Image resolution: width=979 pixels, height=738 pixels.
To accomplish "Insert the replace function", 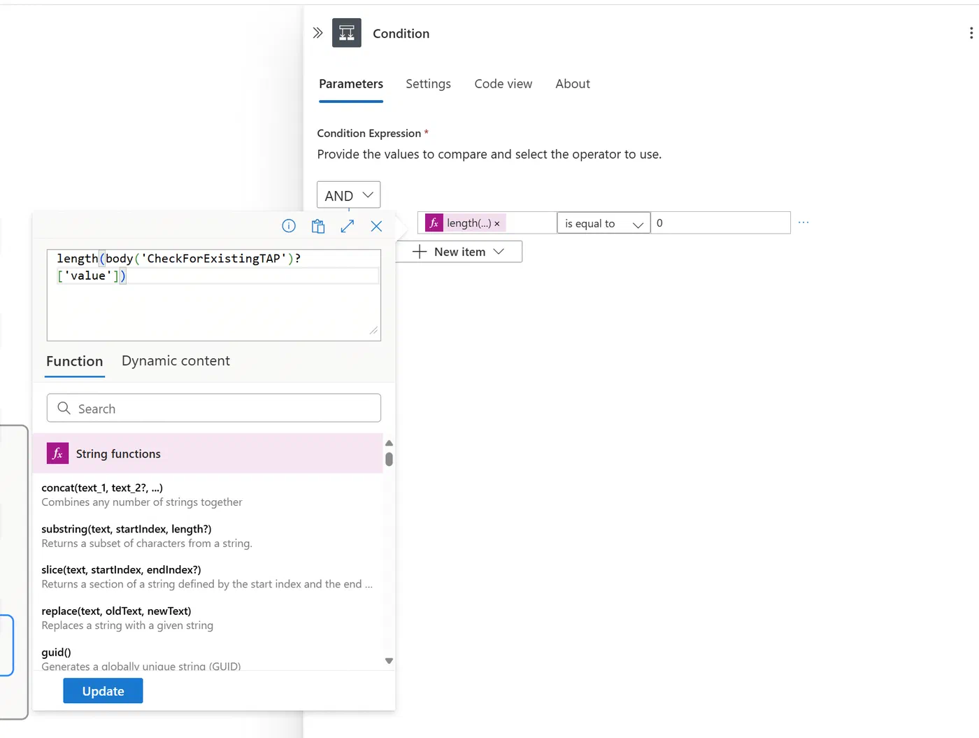I will 208,618.
